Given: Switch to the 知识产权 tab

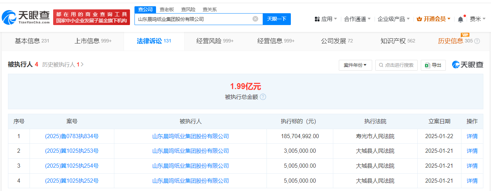Looking at the screenshot, I should [398, 41].
